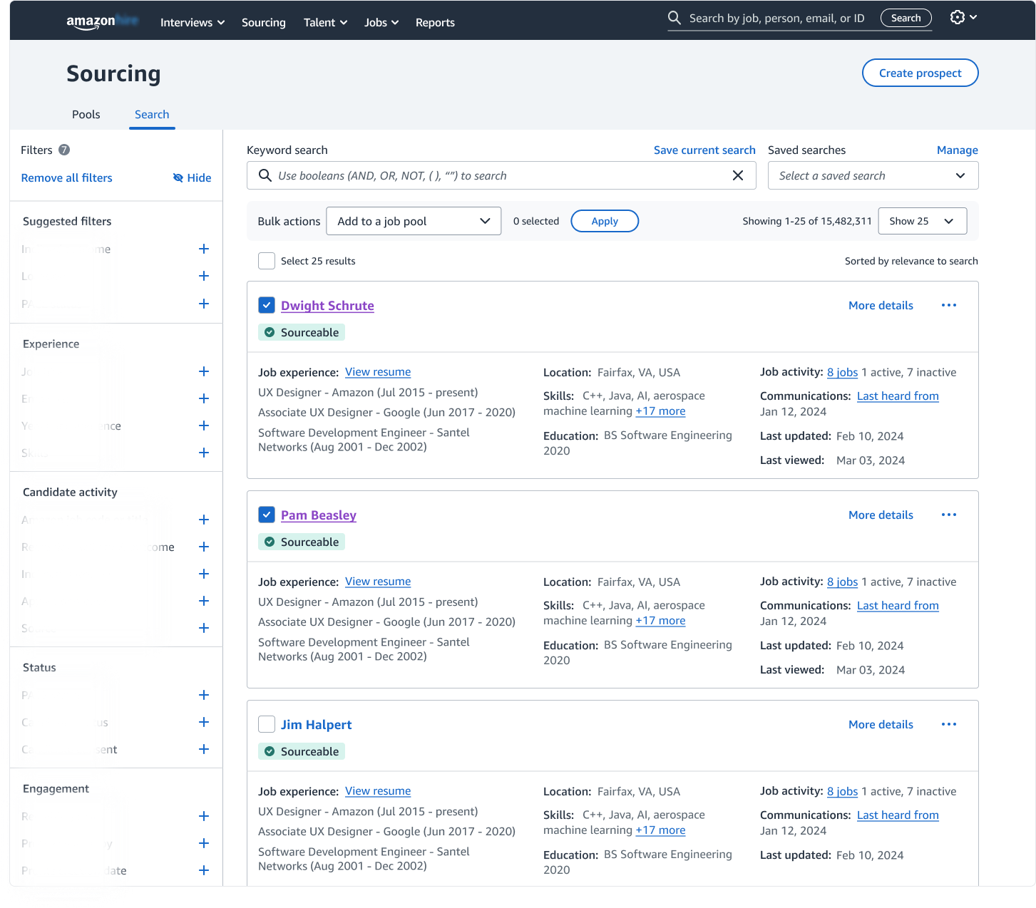Click the eye-slash icon beside Hide

click(178, 177)
